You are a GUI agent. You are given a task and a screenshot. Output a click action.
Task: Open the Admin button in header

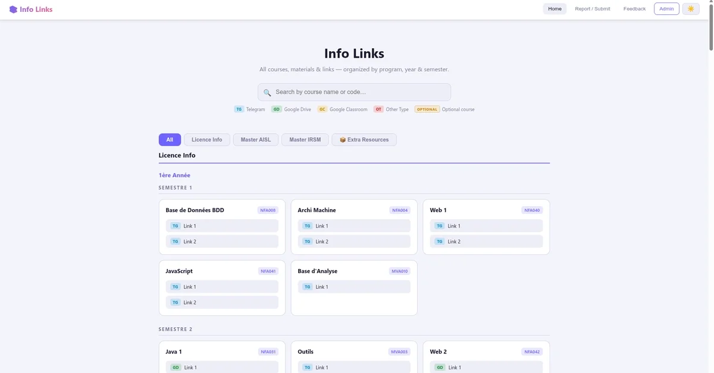[x=666, y=9]
